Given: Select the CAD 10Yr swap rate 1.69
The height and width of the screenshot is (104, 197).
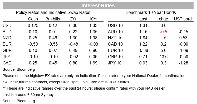Looking at the screenshot, I should (93, 63).
